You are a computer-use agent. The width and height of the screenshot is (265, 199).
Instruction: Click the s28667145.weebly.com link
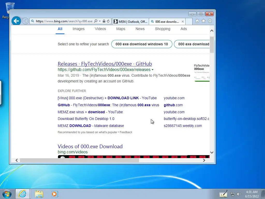point(183,126)
